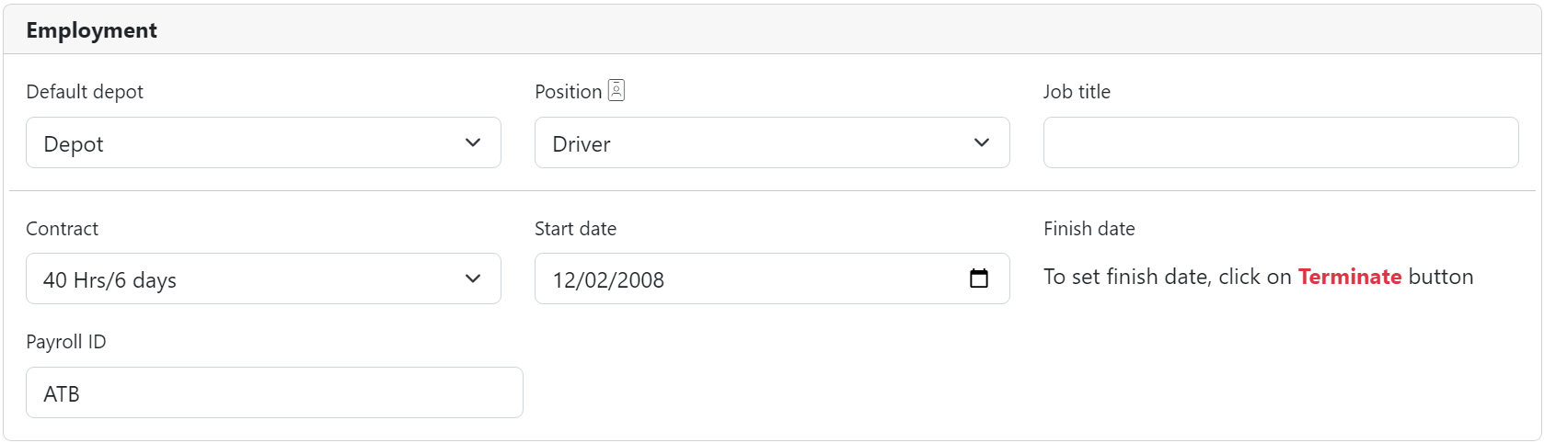Click the Start date label
Image resolution: width=1544 pixels, height=443 pixels.
point(575,229)
